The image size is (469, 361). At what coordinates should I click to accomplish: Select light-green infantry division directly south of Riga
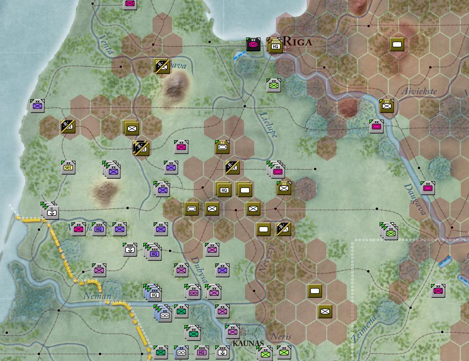point(273,85)
